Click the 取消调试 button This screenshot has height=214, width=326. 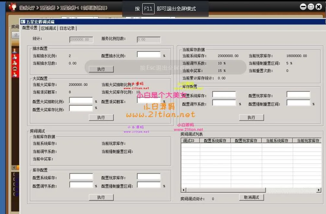[x=251, y=197]
